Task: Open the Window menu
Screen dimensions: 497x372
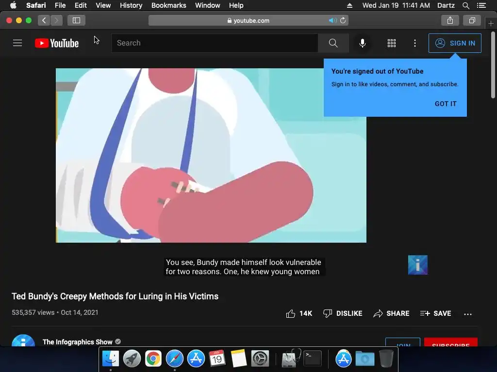Action: coord(208,5)
